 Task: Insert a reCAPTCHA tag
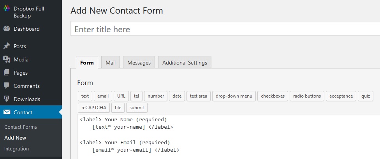(94, 108)
